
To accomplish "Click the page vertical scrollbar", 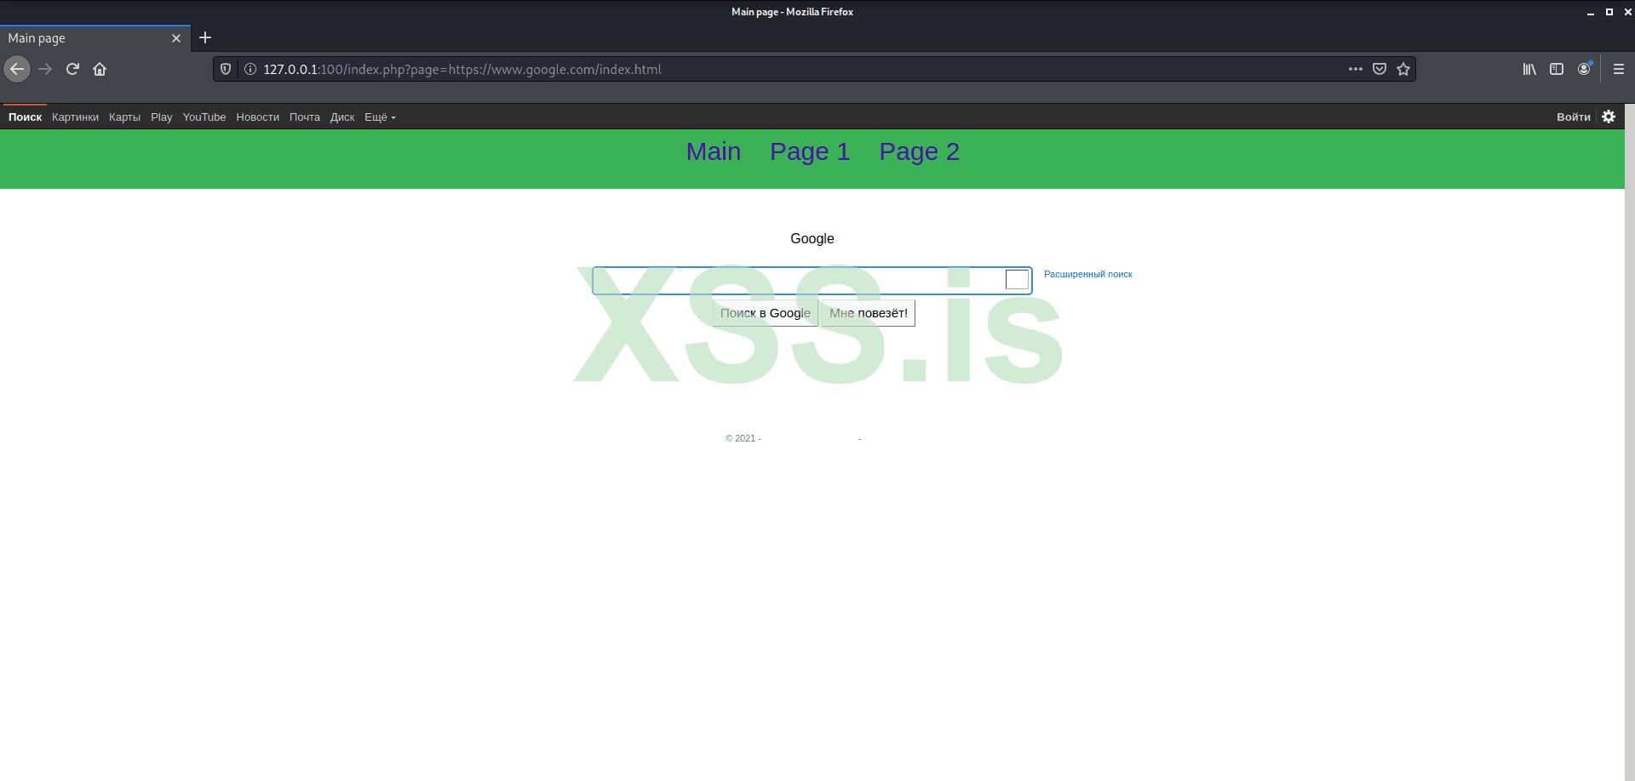I will [1630, 442].
